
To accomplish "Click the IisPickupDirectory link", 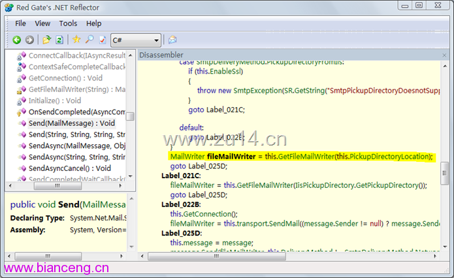I will (324, 185).
